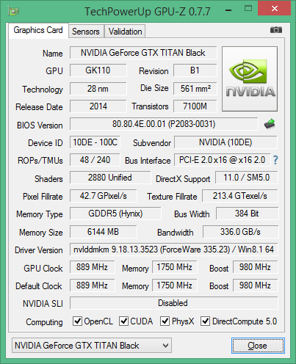Close window using red X
This screenshot has width=296, height=364.
click(275, 9)
